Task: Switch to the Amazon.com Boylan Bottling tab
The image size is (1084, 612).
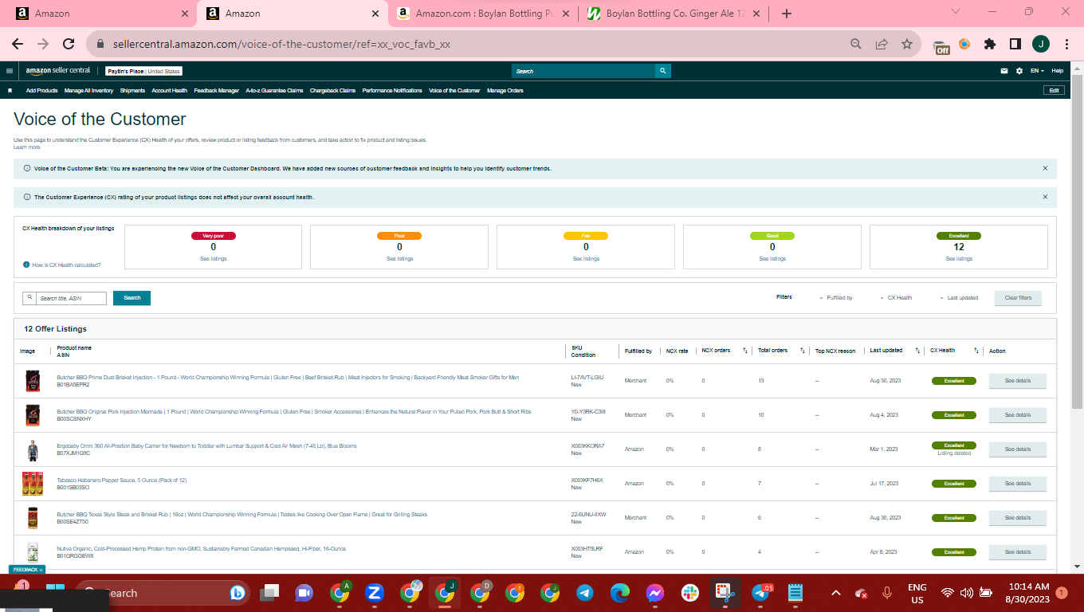Action: pyautogui.click(x=484, y=14)
